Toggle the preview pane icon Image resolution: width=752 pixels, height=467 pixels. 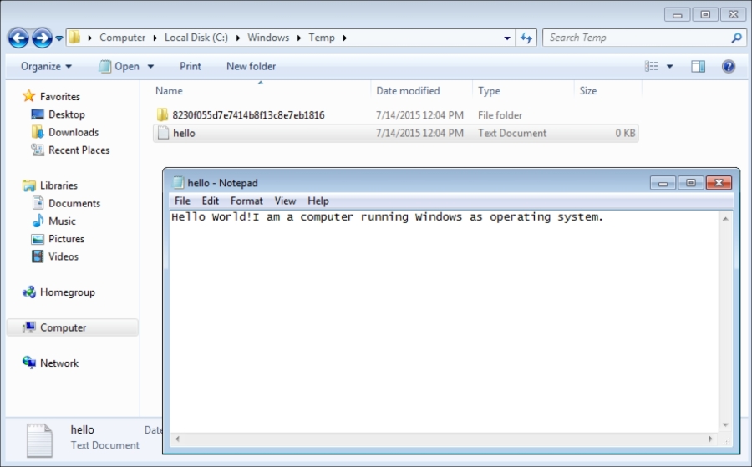click(x=698, y=66)
